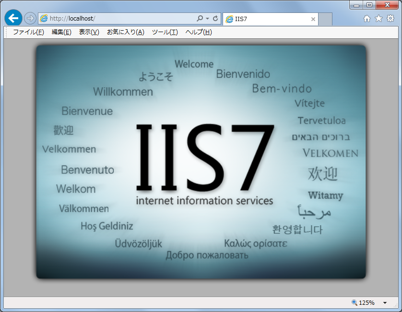The height and width of the screenshot is (312, 402).
Task: Select the IIS7 tab
Action: pyautogui.click(x=271, y=19)
